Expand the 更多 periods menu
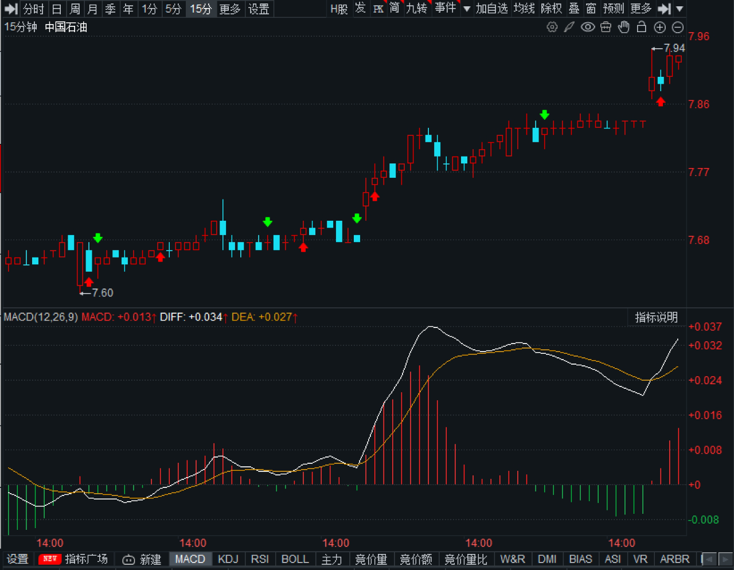This screenshot has height=570, width=734. click(229, 9)
